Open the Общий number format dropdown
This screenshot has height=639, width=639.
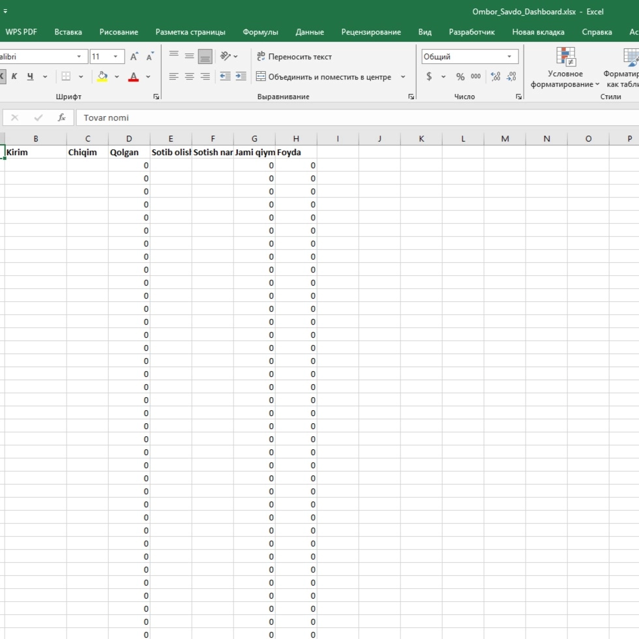(x=512, y=57)
